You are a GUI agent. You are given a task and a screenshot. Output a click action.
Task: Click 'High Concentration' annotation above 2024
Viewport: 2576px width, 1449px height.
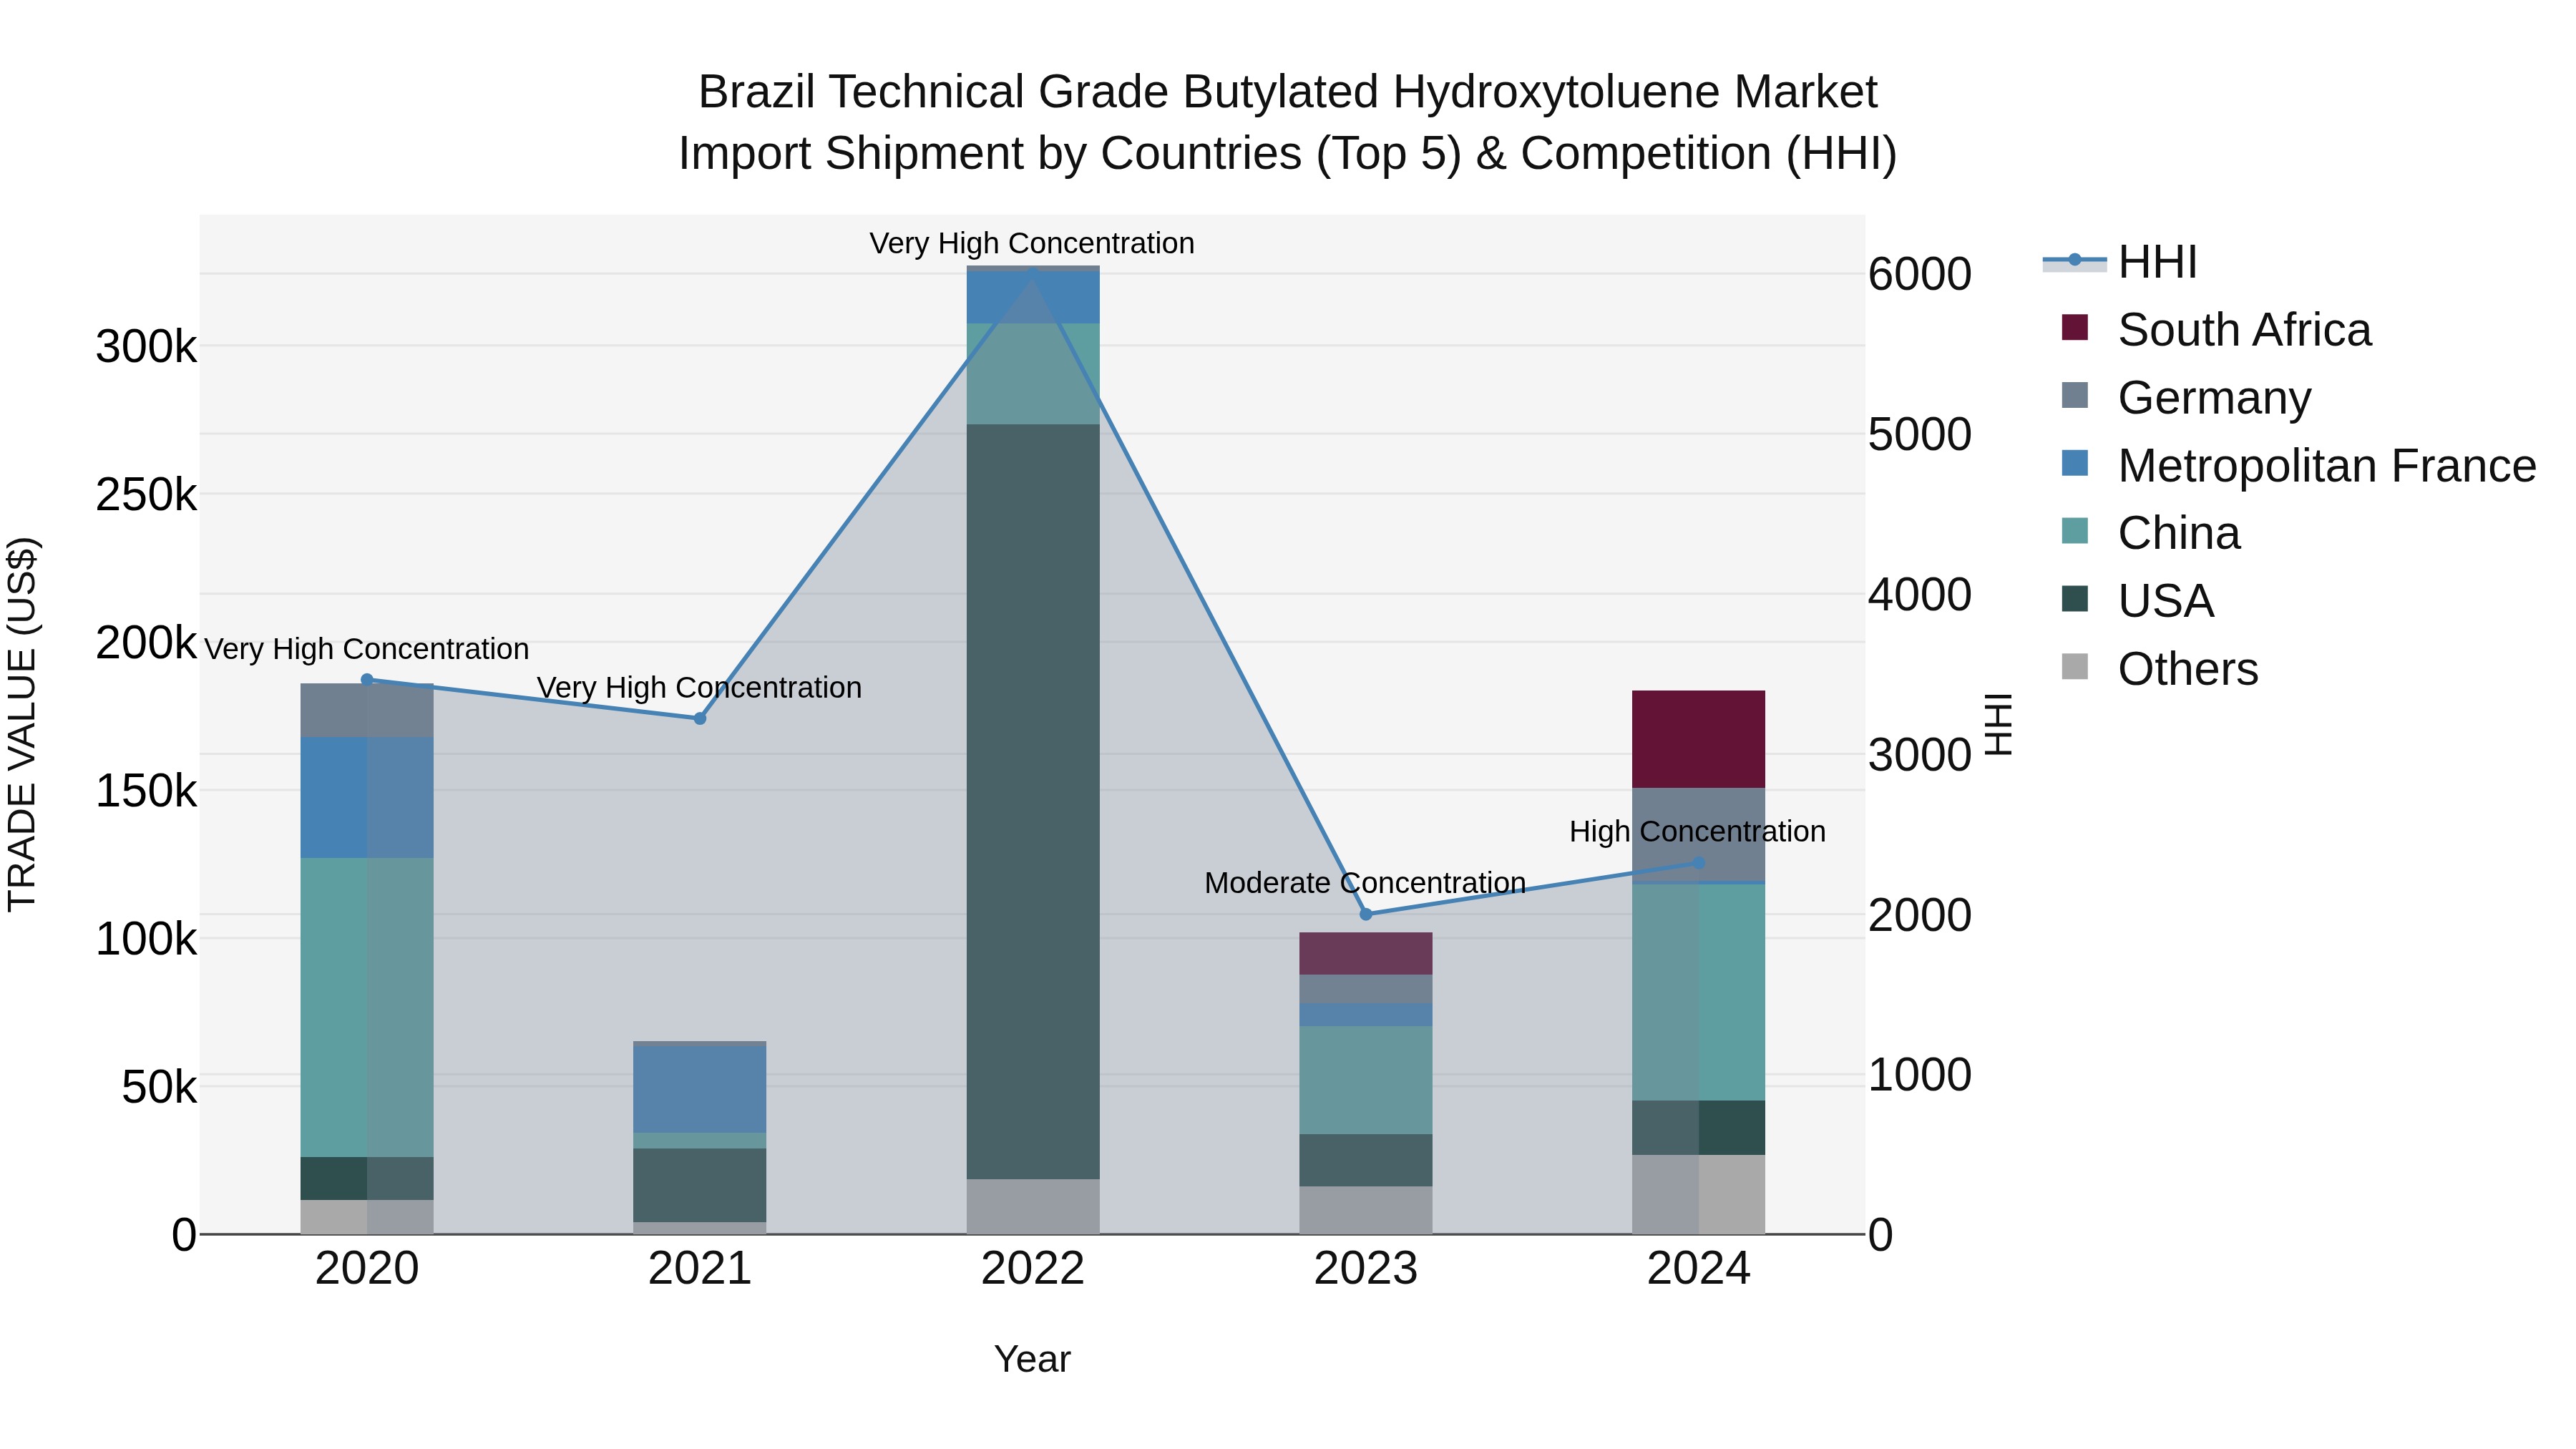[1697, 832]
